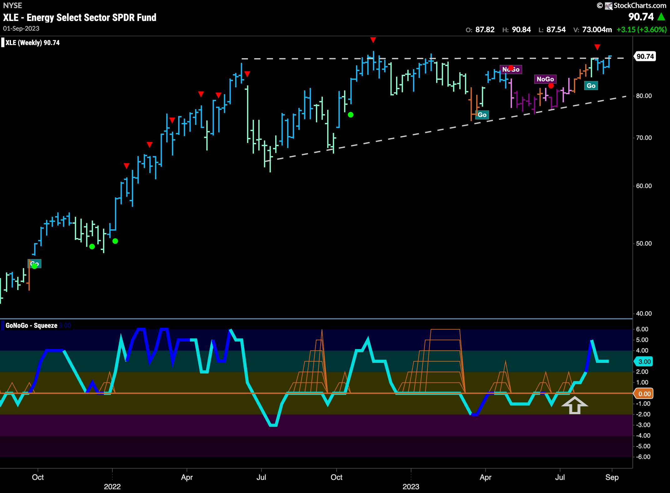Click the change value +3.15 (+3.60%)
This screenshot has width=670, height=493.
[x=642, y=30]
